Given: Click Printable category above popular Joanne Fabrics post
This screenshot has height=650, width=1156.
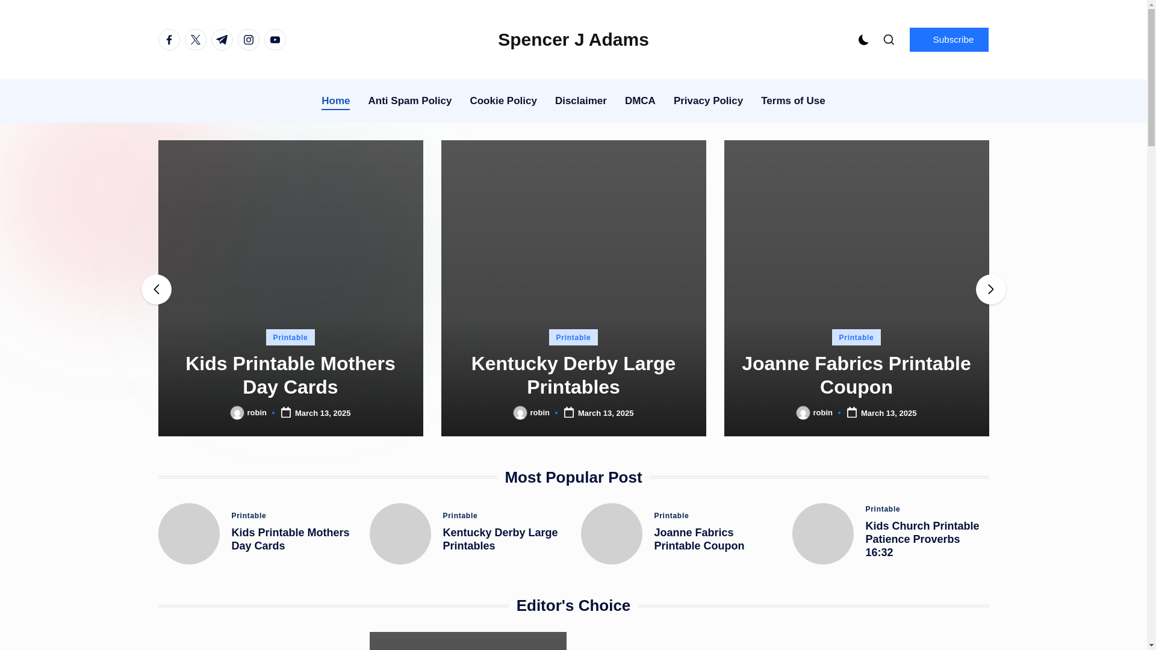Looking at the screenshot, I should point(671,516).
